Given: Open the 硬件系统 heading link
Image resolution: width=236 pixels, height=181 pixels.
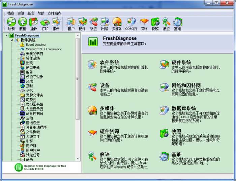Looking at the screenshot, I should pos(181,62).
